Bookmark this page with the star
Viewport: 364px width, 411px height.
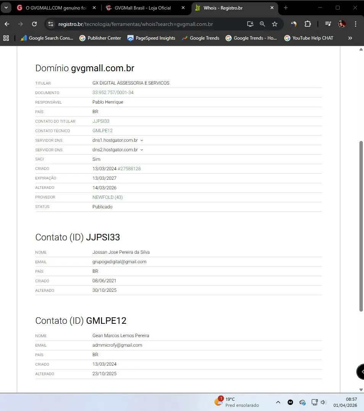click(275, 24)
